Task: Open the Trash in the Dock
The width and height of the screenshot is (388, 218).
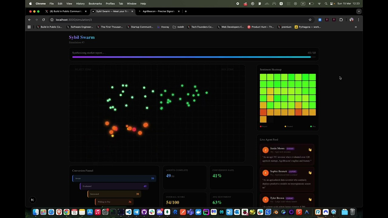Action: (353, 212)
